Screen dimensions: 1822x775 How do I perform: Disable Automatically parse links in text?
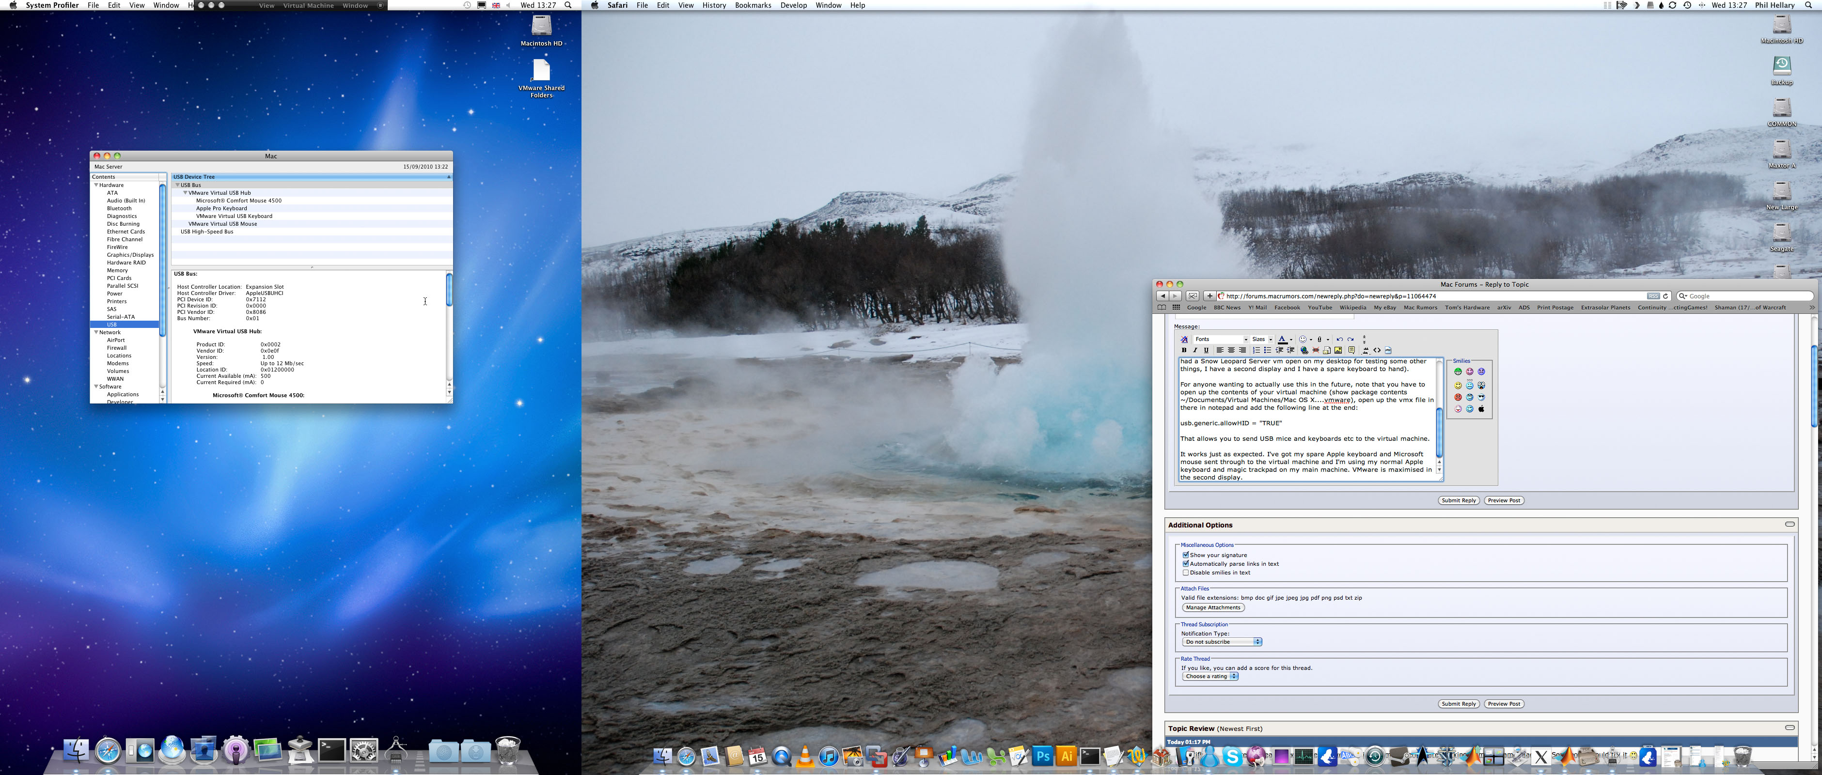pyautogui.click(x=1185, y=564)
